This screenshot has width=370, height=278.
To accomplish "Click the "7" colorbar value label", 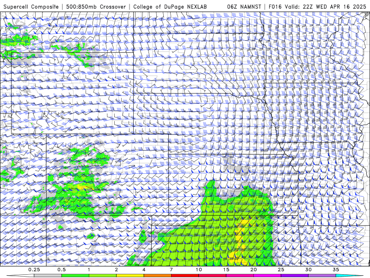I will tap(171, 270).
